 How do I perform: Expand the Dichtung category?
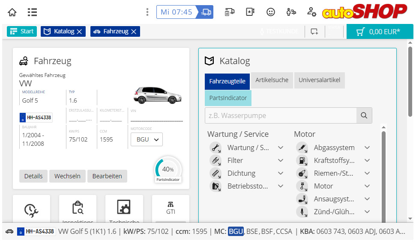[281, 173]
